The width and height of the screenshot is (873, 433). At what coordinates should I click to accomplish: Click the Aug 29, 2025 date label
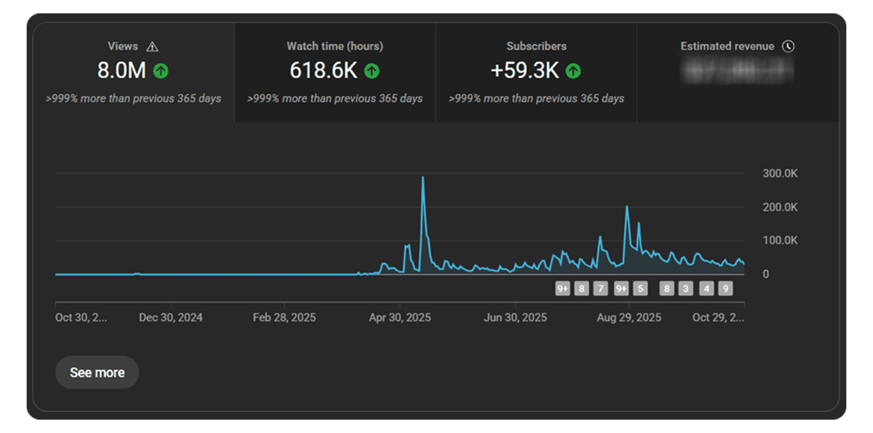629,318
